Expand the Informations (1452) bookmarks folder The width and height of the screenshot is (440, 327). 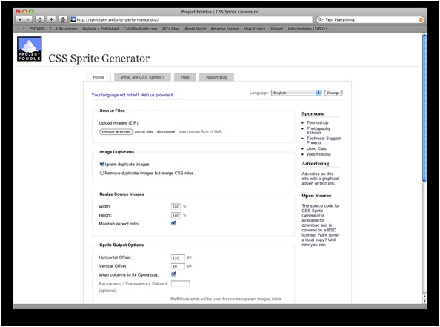pyautogui.click(x=307, y=29)
